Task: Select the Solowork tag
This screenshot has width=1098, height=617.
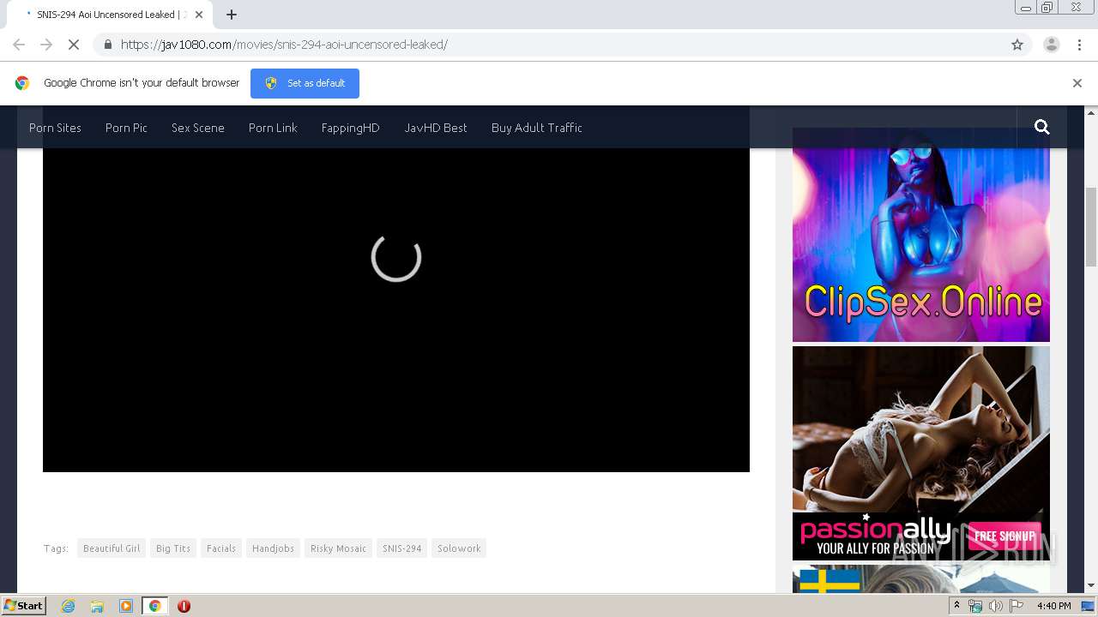Action: (459, 548)
